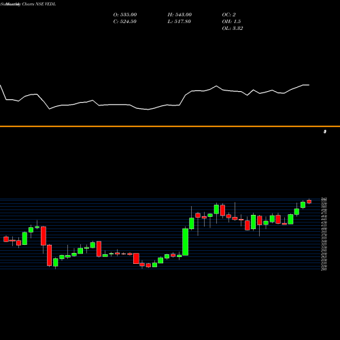Click the 'OL: 3.32' reading

point(233,29)
